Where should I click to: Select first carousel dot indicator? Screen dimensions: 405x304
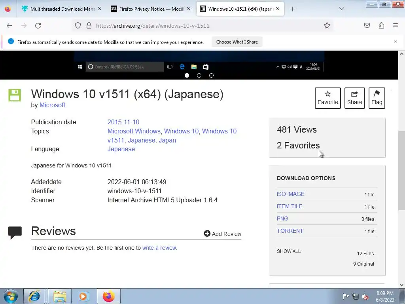187,76
